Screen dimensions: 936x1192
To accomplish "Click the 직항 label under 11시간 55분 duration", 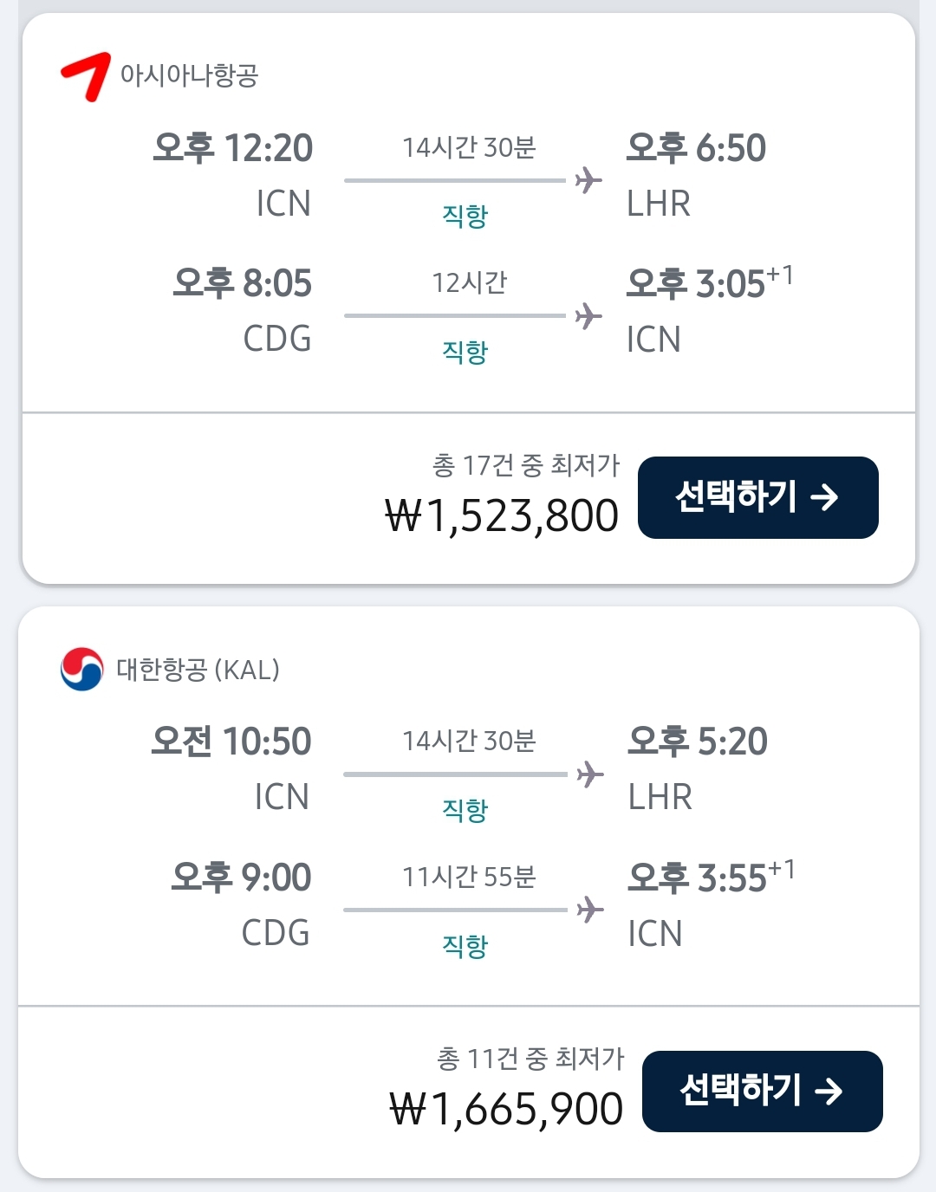I will click(x=465, y=946).
